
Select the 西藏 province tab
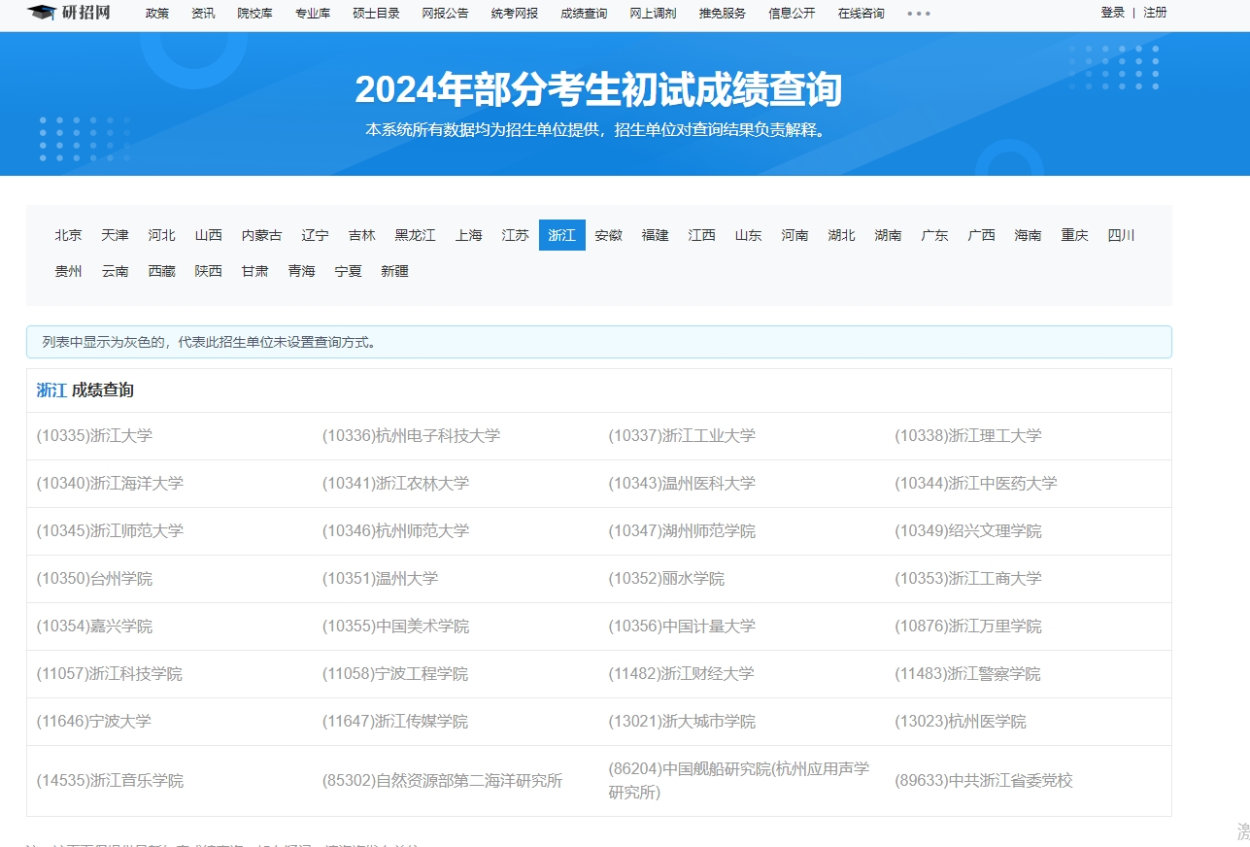pyautogui.click(x=162, y=271)
